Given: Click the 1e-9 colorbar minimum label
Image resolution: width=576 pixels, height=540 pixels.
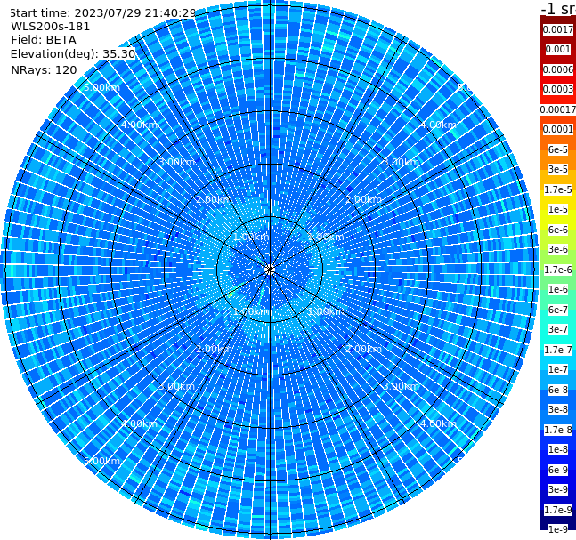Looking at the screenshot, I should pos(558,529).
